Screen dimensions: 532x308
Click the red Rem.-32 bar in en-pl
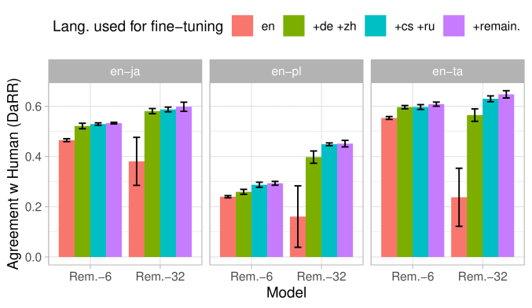pos(298,237)
